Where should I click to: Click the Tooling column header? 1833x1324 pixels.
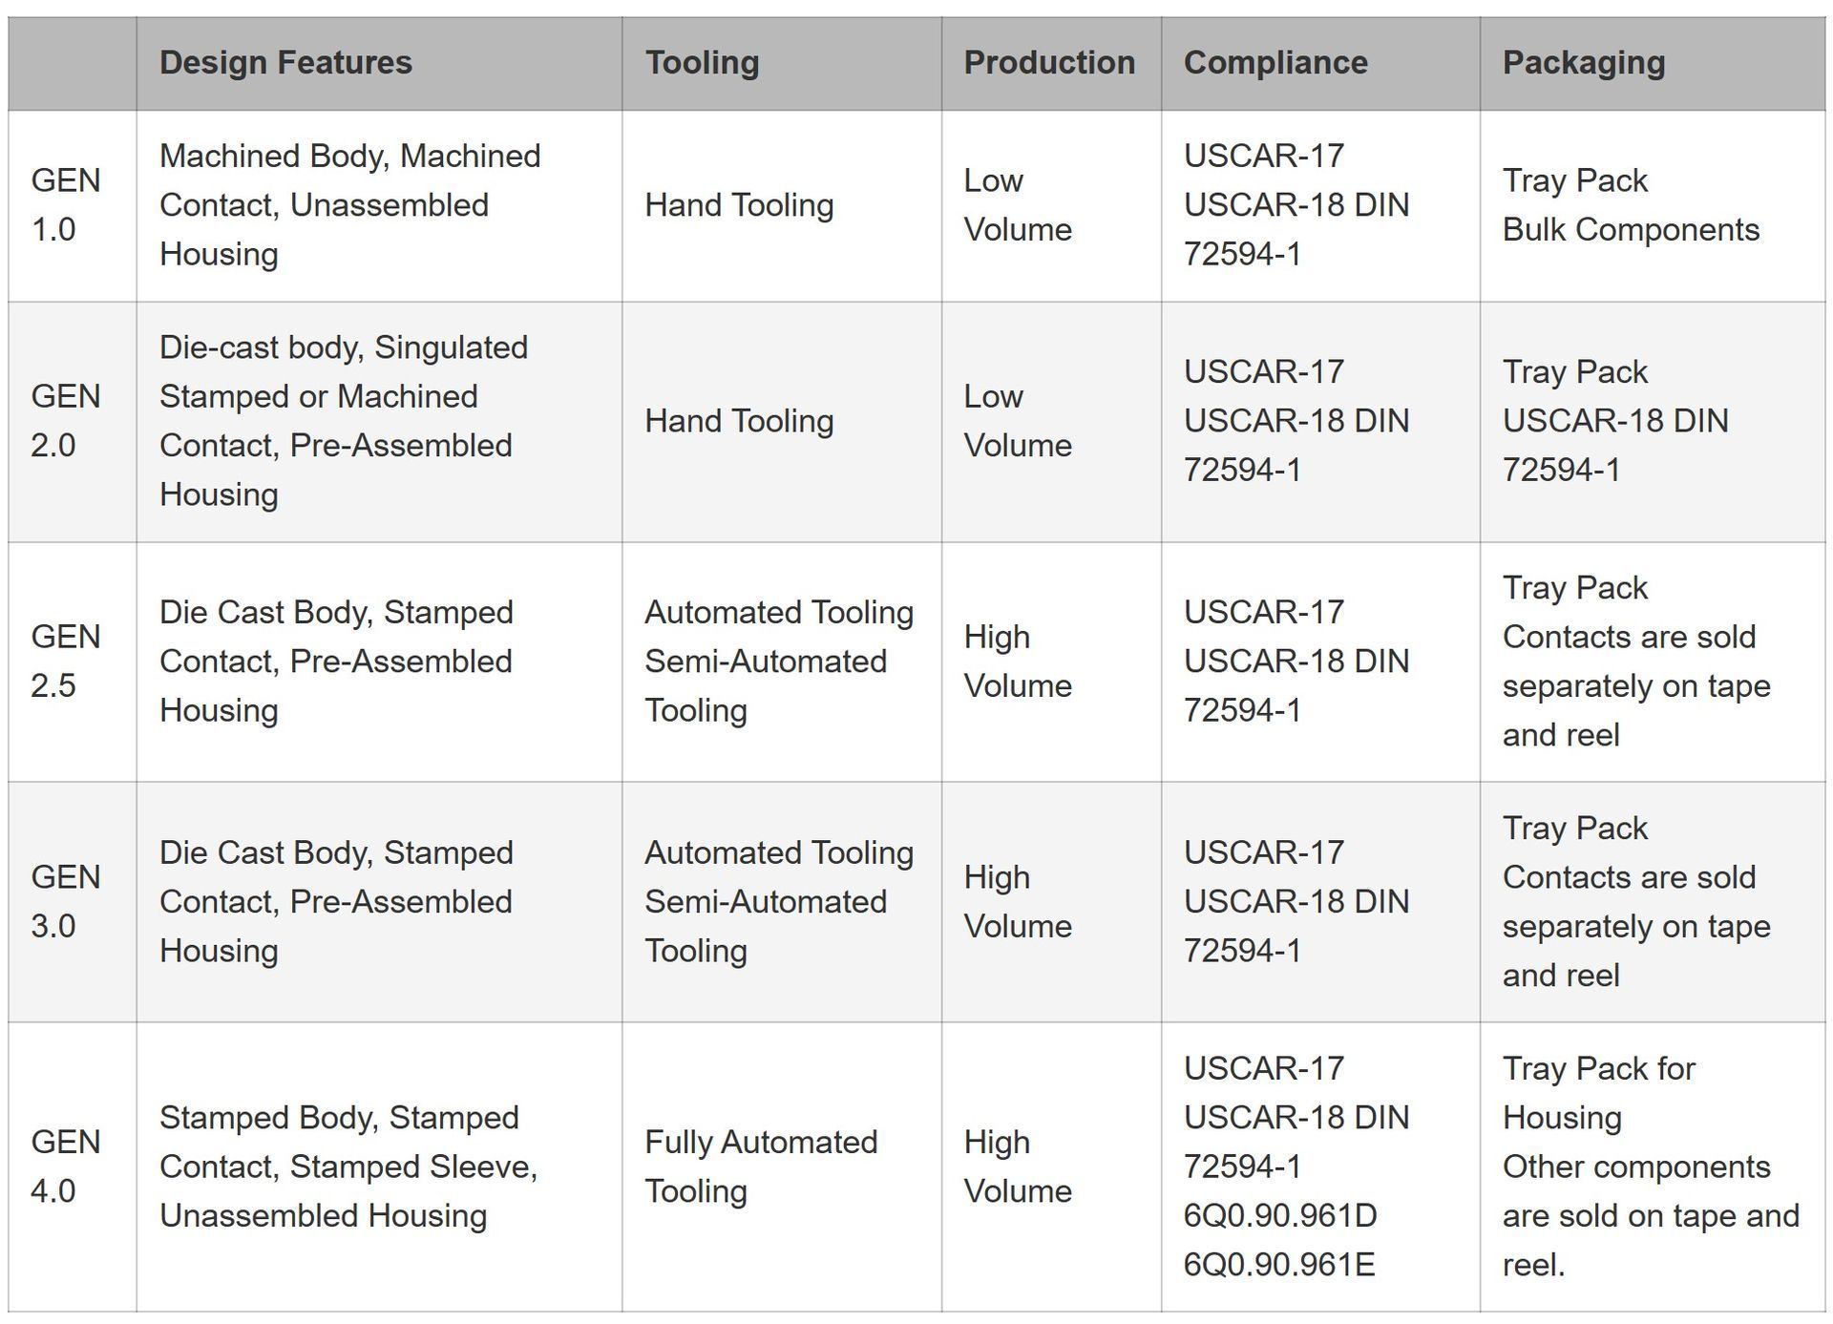coord(702,63)
